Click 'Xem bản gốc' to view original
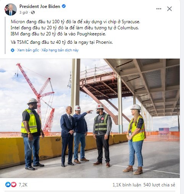The width and height of the screenshot is (184, 194). point(28,50)
